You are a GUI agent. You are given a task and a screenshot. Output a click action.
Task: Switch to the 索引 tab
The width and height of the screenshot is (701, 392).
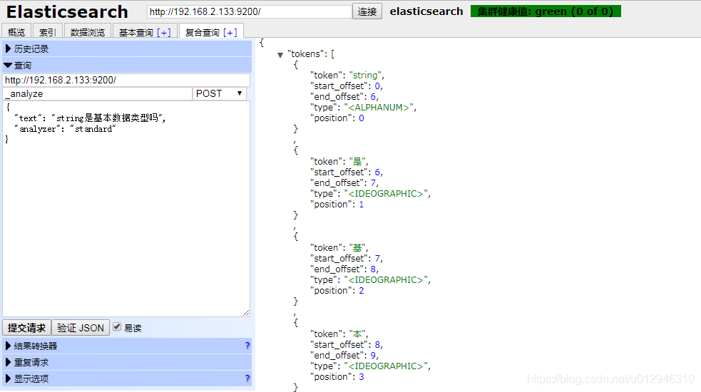pyautogui.click(x=47, y=32)
